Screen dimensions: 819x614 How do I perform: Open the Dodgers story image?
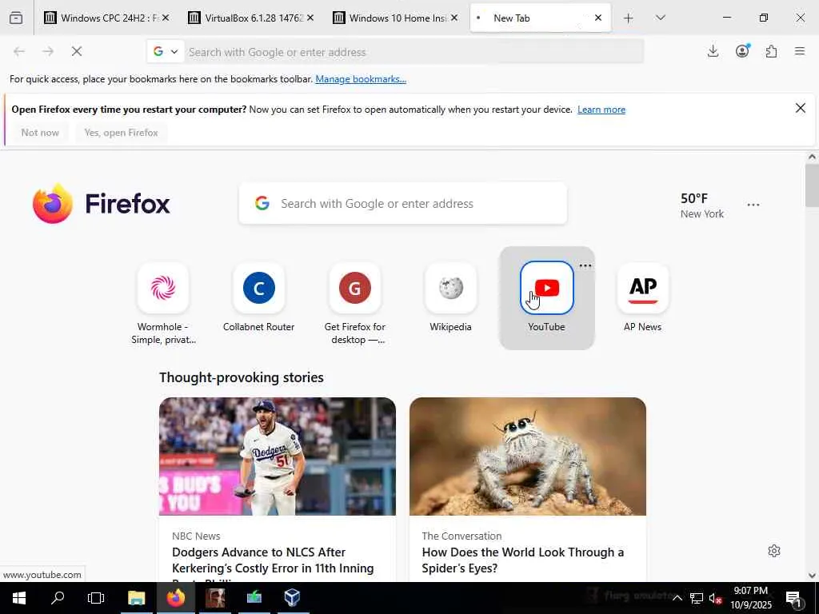click(x=278, y=457)
